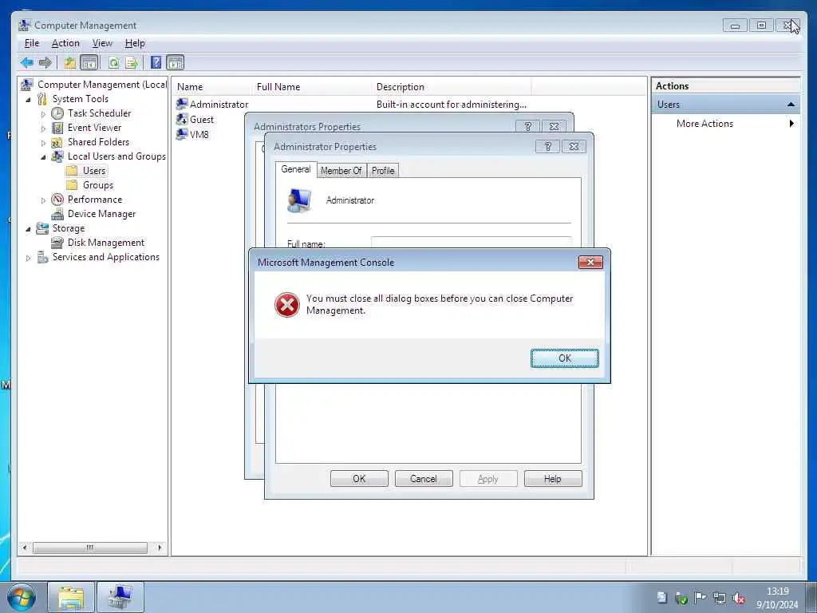Click the Action Center flag tray icon
817x613 pixels.
(x=701, y=598)
